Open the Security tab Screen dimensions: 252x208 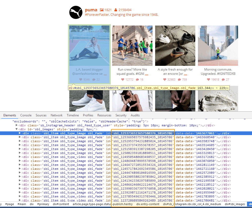[x=121, y=115]
